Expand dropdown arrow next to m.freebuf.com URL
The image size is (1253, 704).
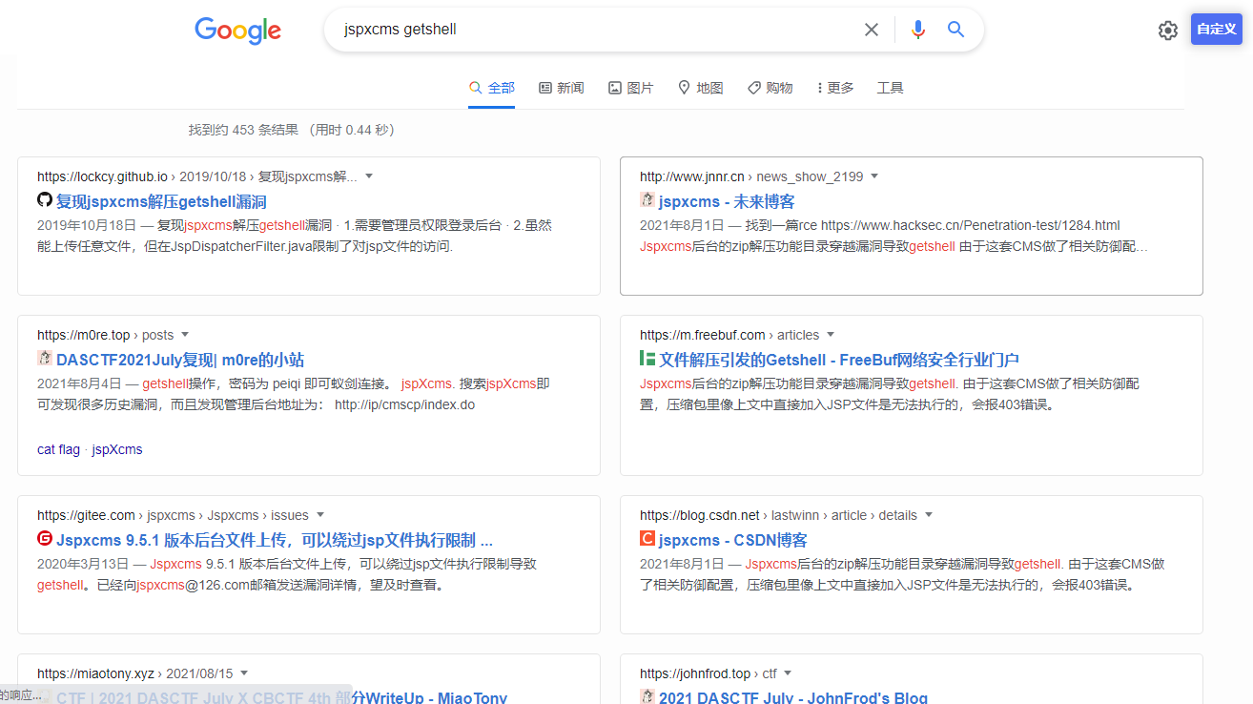pos(831,335)
